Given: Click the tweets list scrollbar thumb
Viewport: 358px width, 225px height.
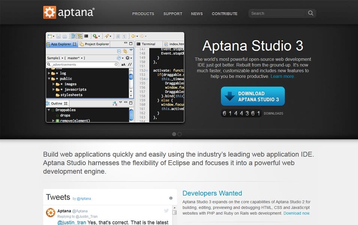Looking at the screenshot, I should pyautogui.click(x=174, y=213).
